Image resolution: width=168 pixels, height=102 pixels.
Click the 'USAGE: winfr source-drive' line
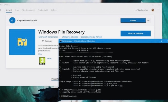[85, 57]
